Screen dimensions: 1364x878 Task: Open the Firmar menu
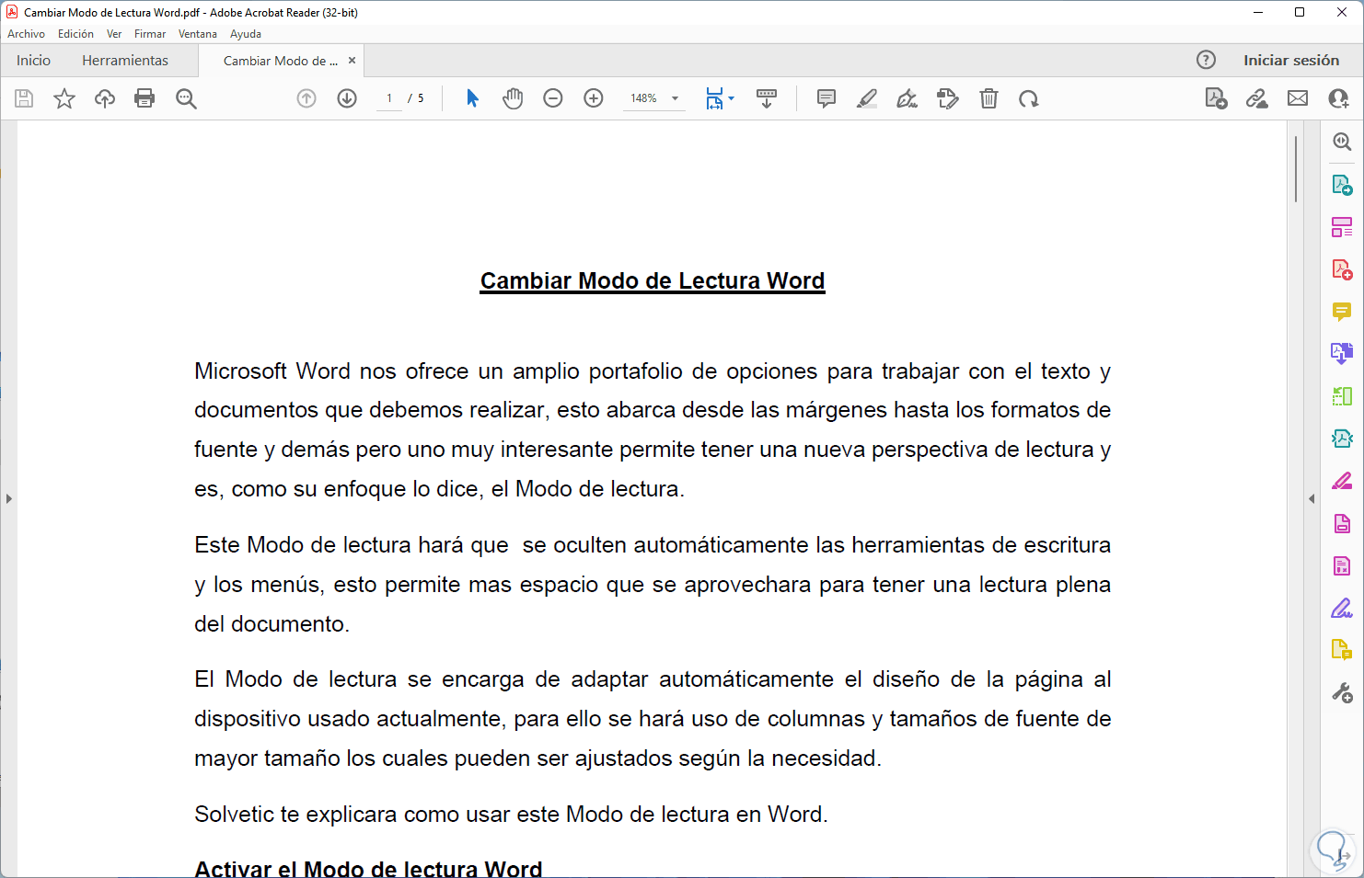(150, 34)
